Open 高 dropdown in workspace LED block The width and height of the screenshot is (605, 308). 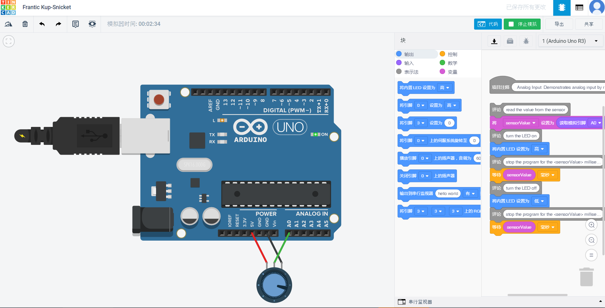tap(539, 149)
